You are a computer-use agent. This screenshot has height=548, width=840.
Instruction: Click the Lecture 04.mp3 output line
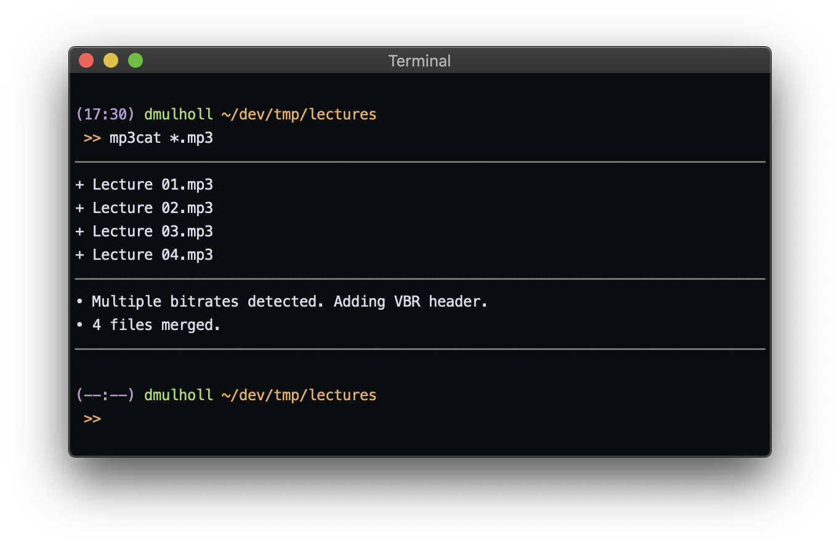click(144, 255)
